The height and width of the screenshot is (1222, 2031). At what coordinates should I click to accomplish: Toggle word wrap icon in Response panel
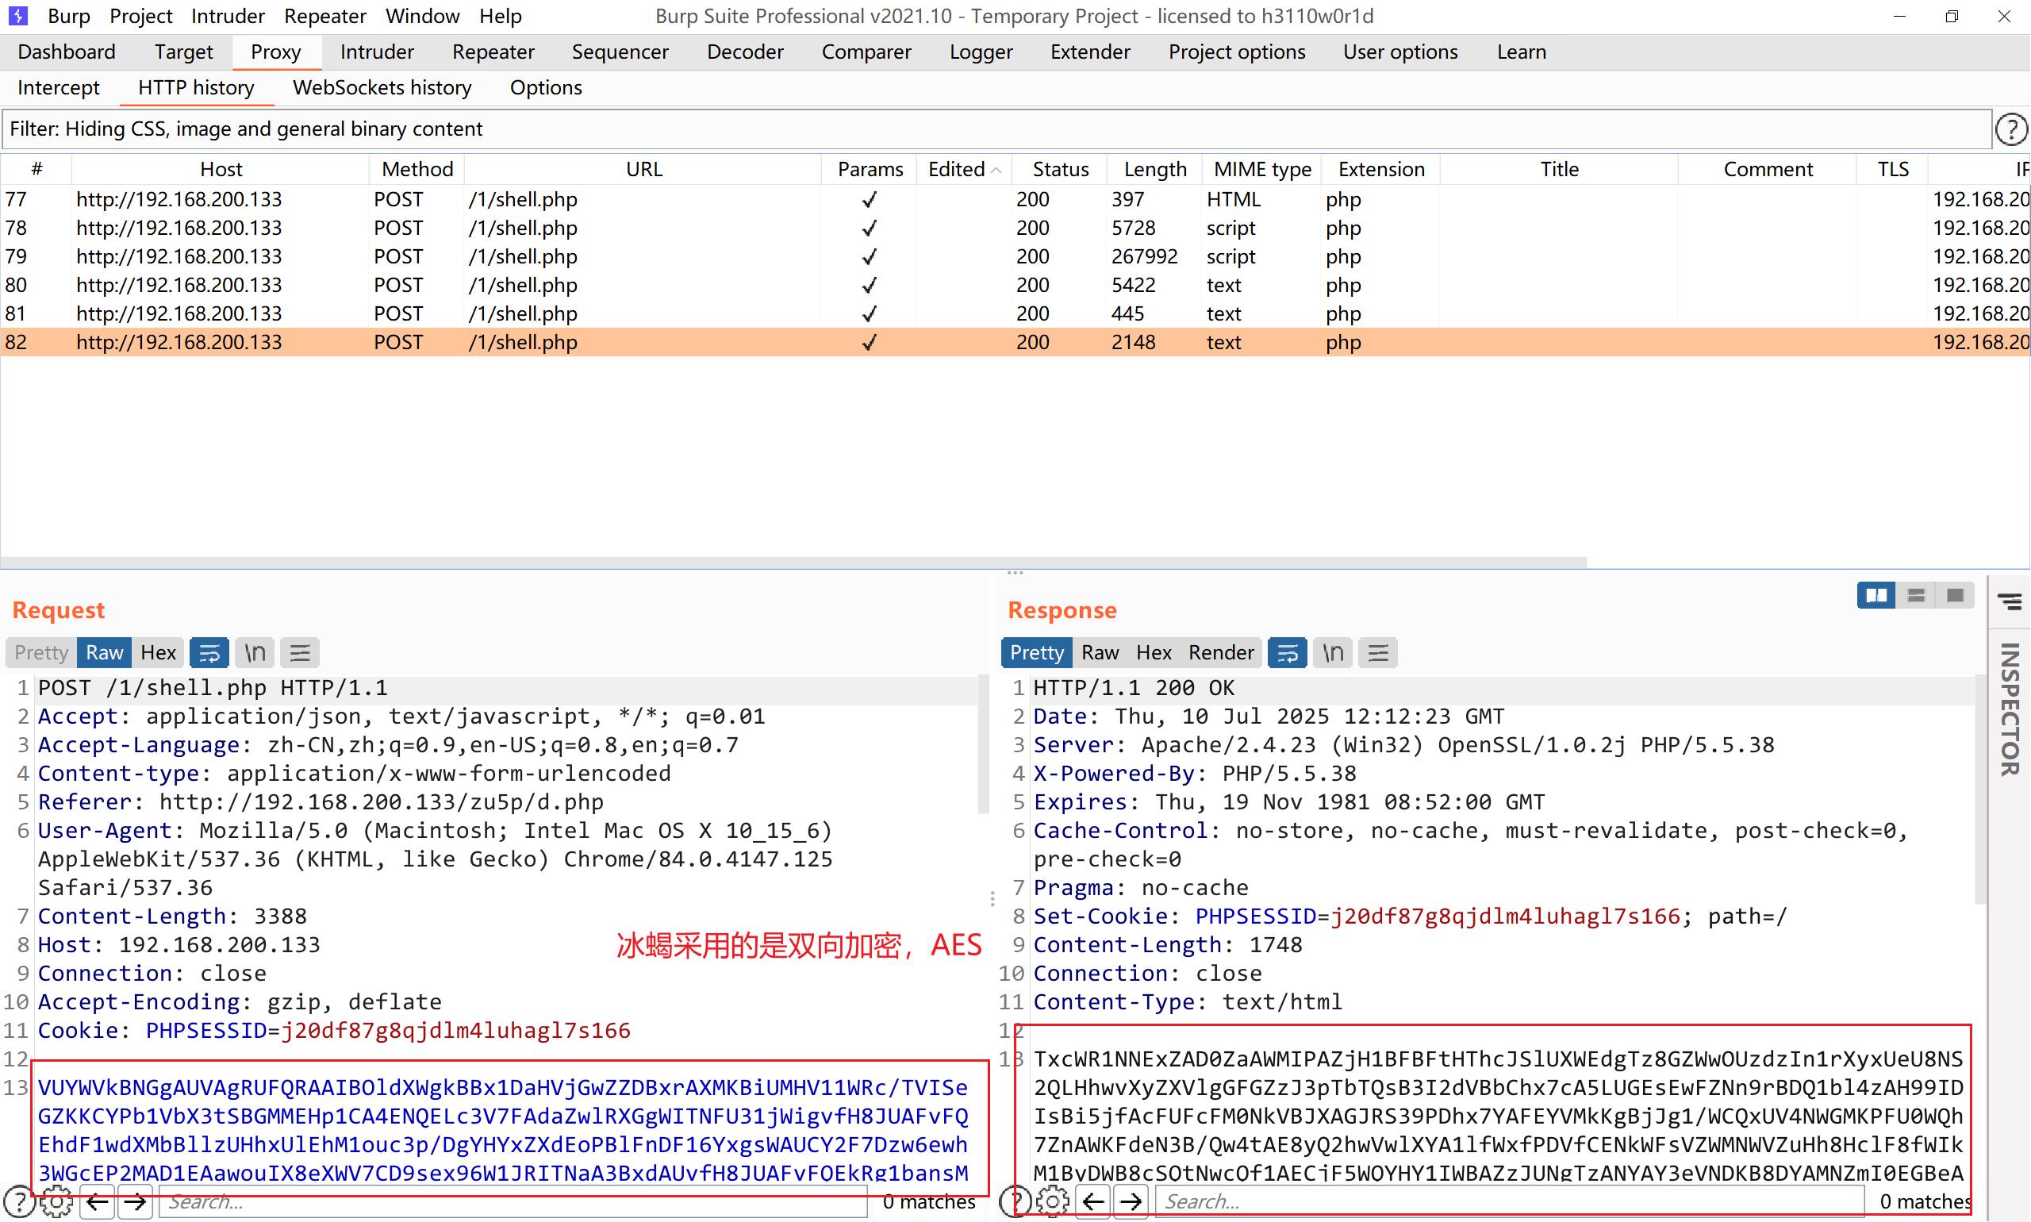[1287, 653]
